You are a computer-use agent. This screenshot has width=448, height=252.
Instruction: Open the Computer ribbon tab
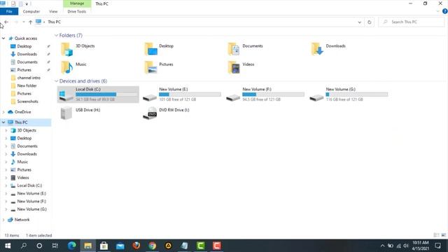point(31,11)
